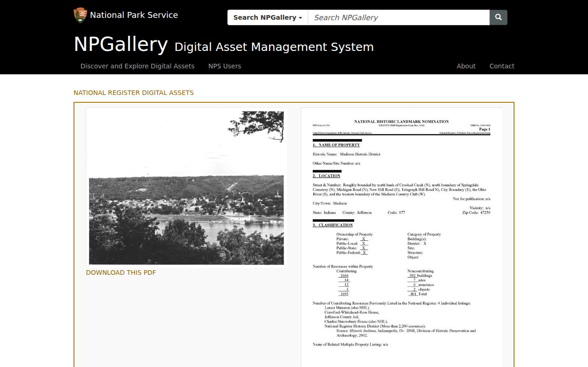Click the NPGallery site title
The height and width of the screenshot is (367, 588).
click(x=121, y=44)
